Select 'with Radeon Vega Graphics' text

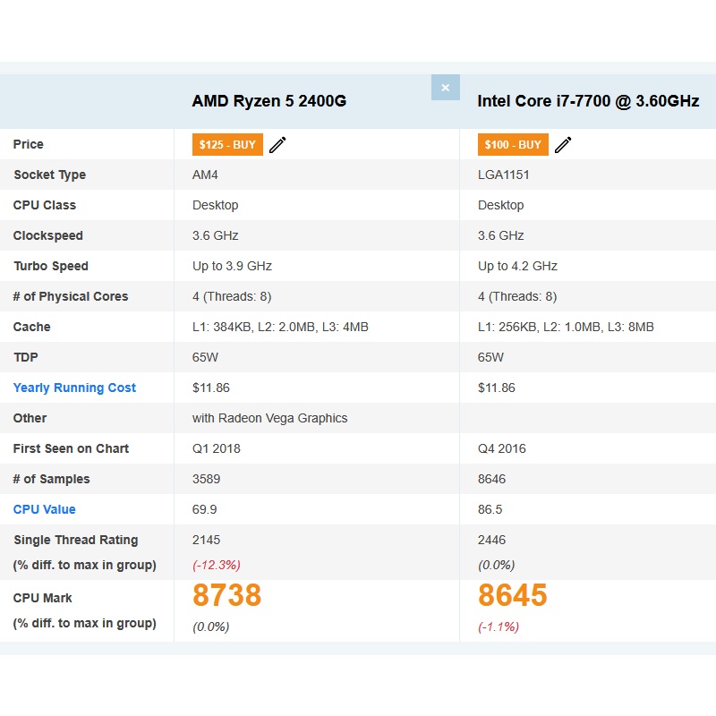coord(270,418)
